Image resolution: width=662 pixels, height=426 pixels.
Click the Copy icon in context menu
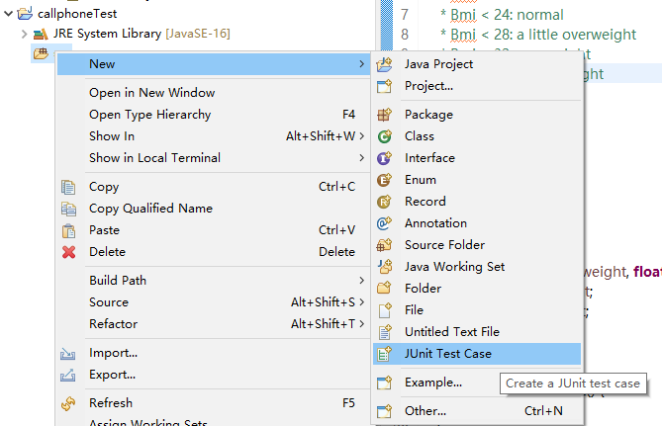click(68, 187)
